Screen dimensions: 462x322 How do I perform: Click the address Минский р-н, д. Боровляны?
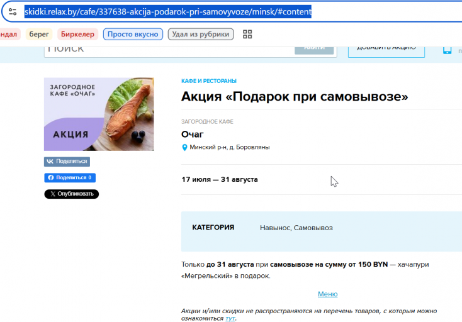coord(230,147)
